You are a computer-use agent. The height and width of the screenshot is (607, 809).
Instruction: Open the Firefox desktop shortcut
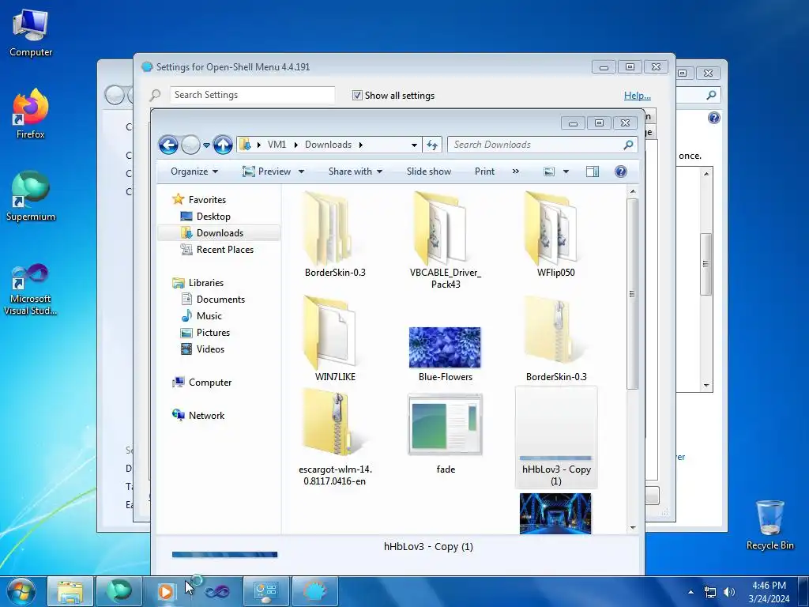tap(31, 114)
